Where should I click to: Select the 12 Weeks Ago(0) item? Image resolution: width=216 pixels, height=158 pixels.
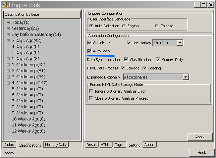[29, 131]
